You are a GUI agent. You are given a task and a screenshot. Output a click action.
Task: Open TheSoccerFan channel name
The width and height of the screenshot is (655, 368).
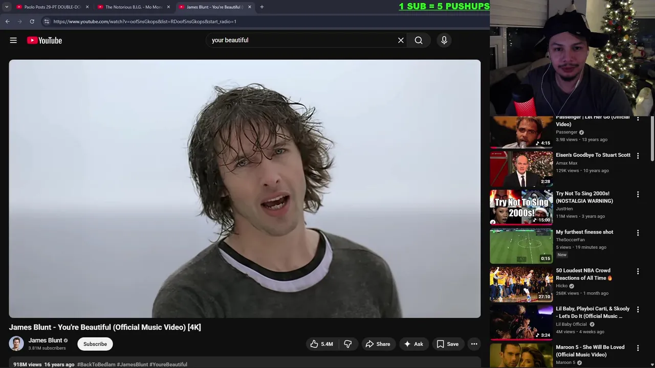[570, 240]
